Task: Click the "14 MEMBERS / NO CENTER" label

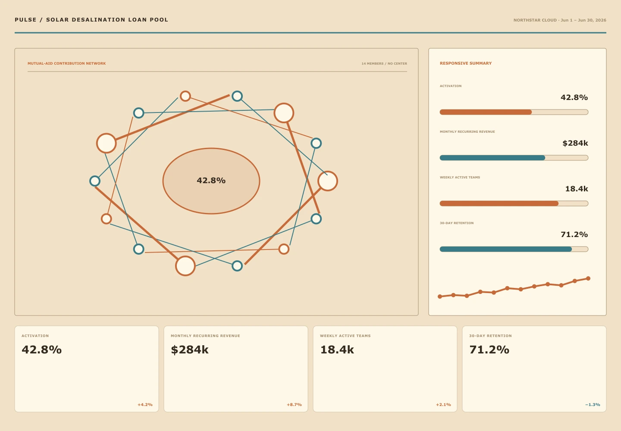Action: pos(384,64)
